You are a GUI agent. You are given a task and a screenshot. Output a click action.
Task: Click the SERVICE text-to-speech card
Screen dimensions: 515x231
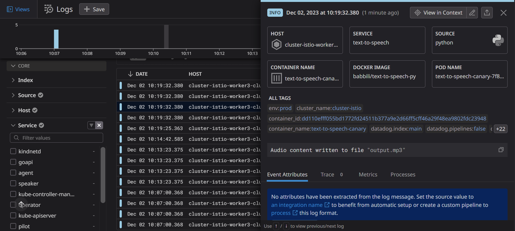point(387,40)
